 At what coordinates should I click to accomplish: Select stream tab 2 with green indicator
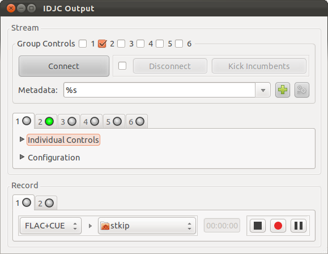pyautogui.click(x=46, y=121)
